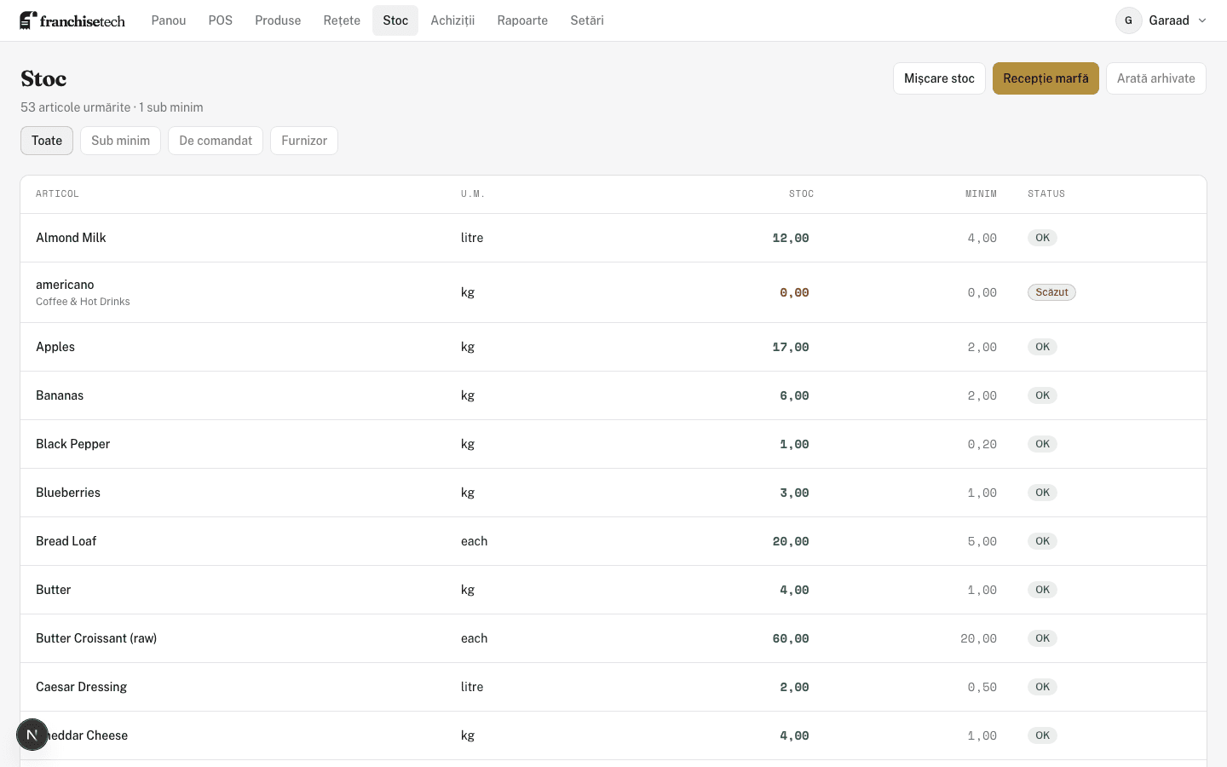Viewport: 1227px width, 767px height.
Task: Filter by Sub minim
Action: coord(120,141)
